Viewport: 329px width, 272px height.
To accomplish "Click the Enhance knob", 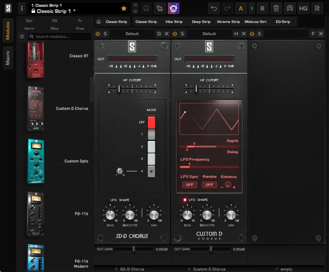I will tap(228, 185).
